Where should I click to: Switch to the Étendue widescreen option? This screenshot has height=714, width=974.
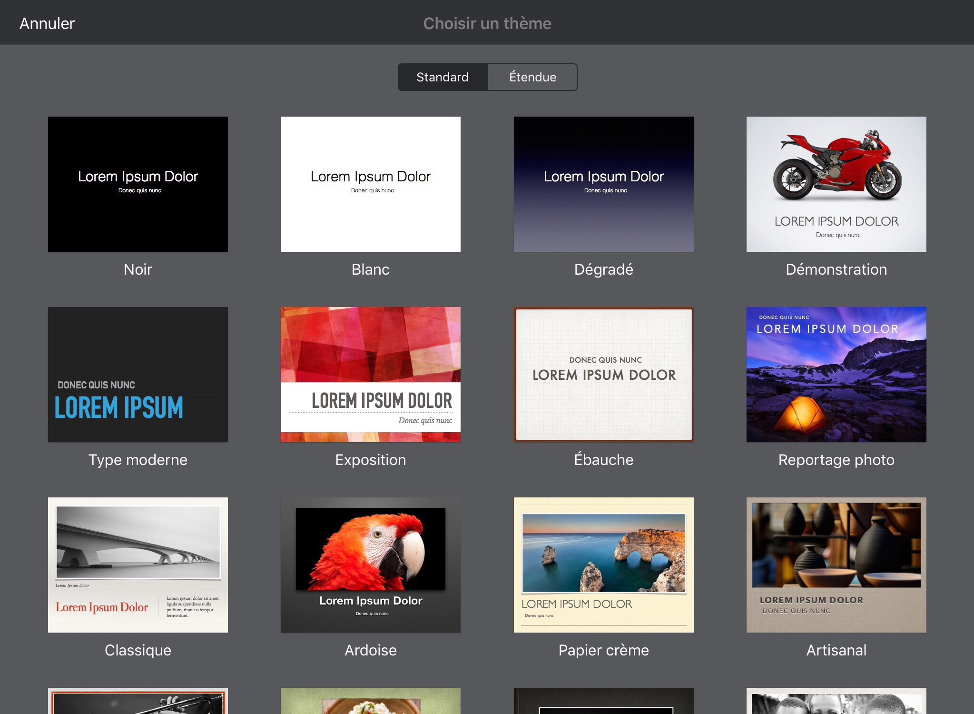pyautogui.click(x=532, y=77)
